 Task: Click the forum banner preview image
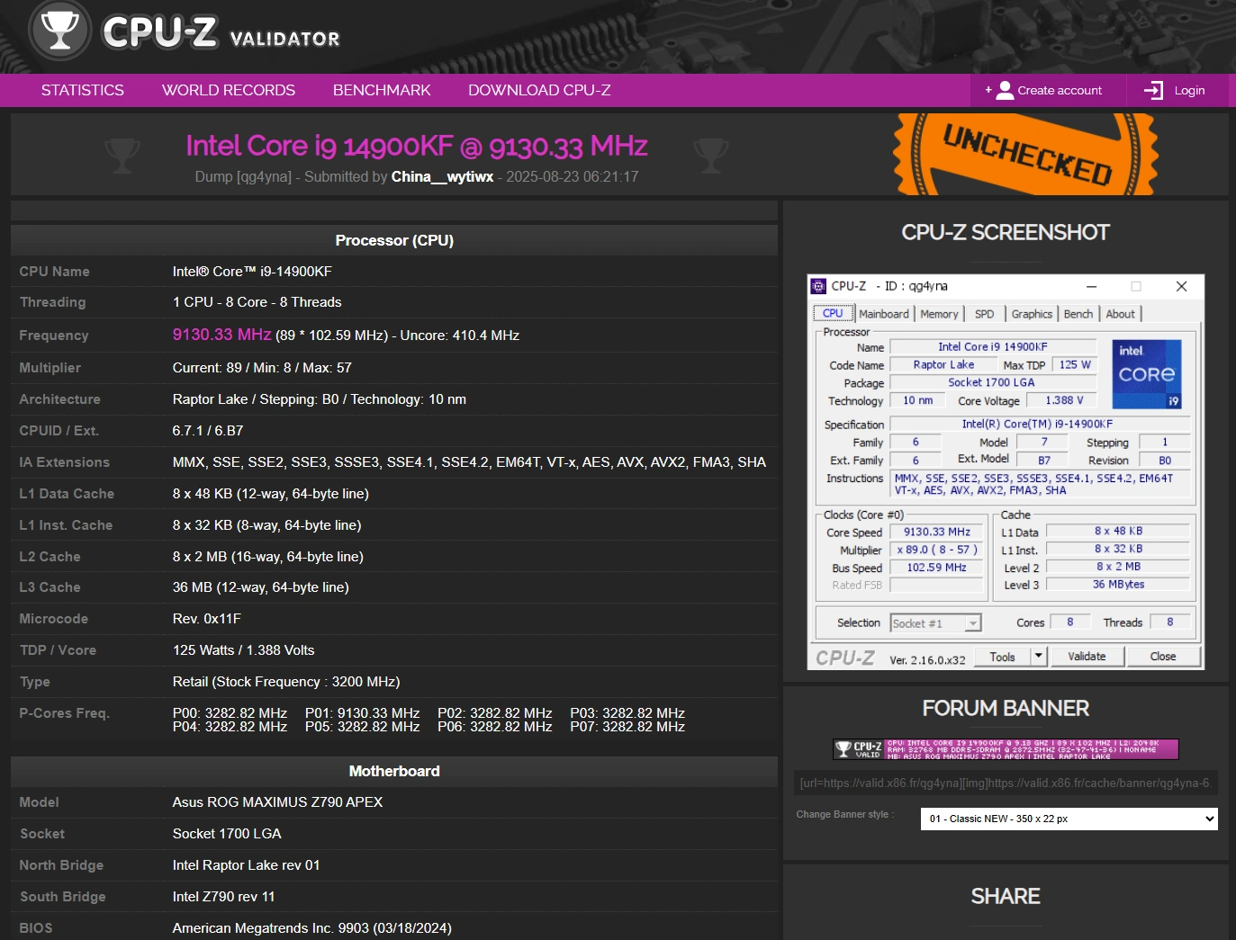pos(1006,749)
